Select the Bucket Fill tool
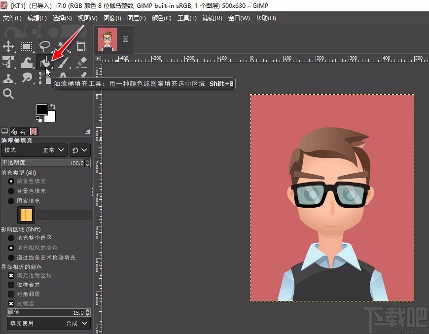This screenshot has width=429, height=334. pos(45,62)
